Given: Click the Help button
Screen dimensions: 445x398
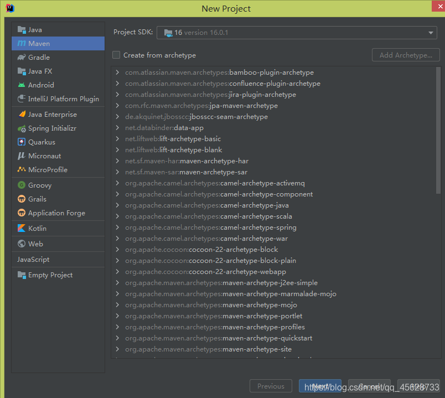Looking at the screenshot, I should tap(418, 386).
